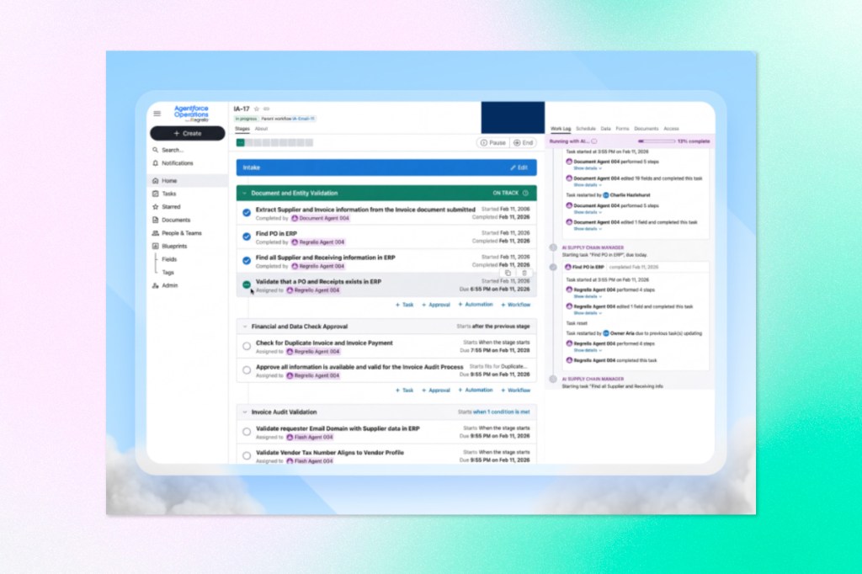Collapse Invoice Audit Validation stage
The width and height of the screenshot is (862, 574).
pyautogui.click(x=245, y=412)
